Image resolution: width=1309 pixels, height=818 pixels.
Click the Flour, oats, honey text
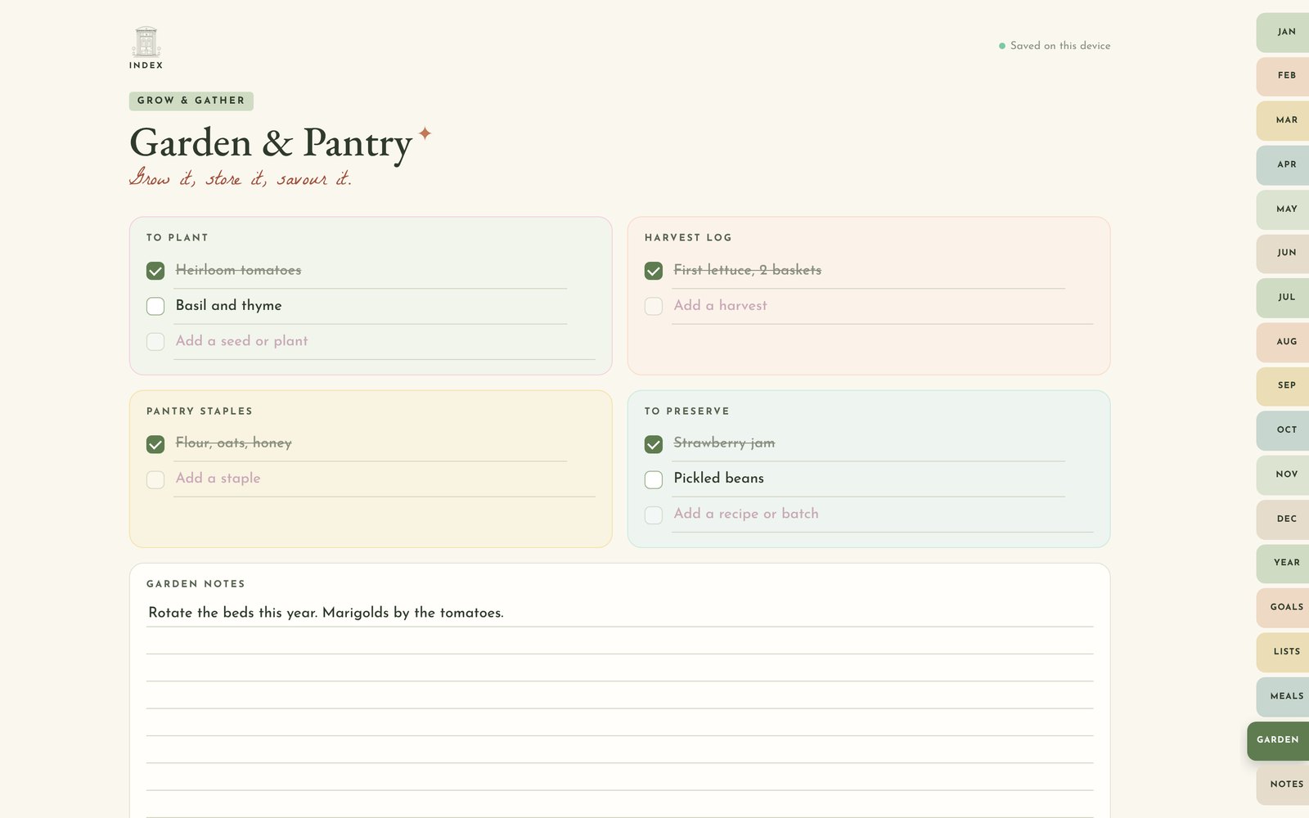233,443
